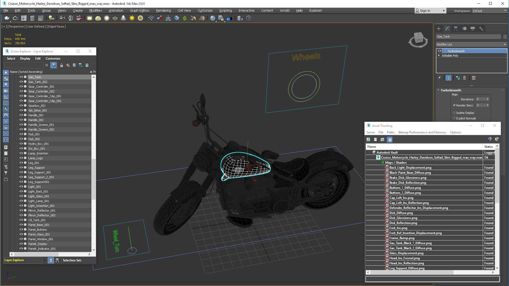
Task: Expand the Editable Poly stack entry
Action: 439,56
